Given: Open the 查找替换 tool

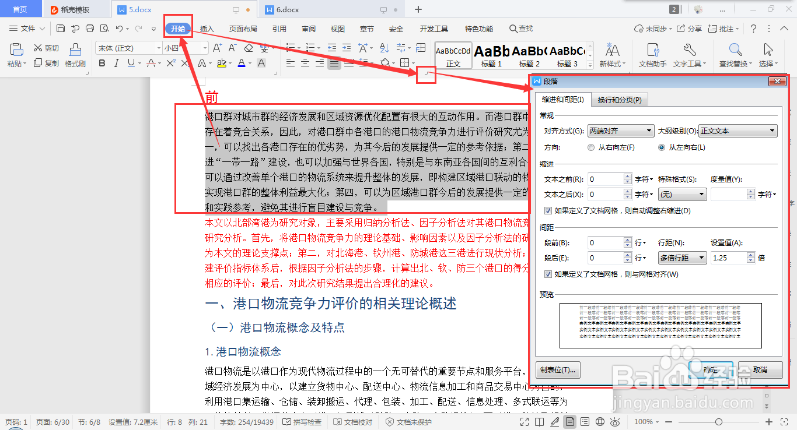Looking at the screenshot, I should point(735,55).
